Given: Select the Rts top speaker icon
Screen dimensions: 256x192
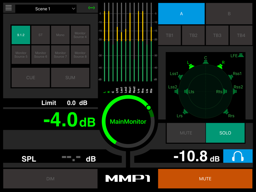Looking at the screenshot, I should click(x=225, y=91).
